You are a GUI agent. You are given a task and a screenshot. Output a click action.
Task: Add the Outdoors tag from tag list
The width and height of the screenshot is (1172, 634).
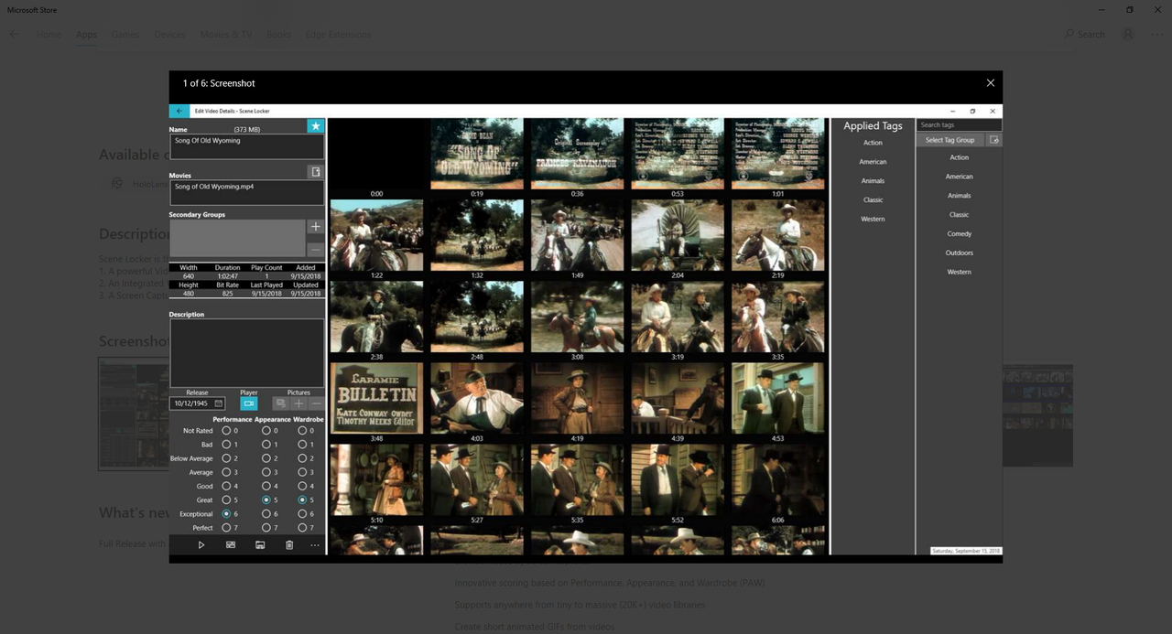coord(960,253)
